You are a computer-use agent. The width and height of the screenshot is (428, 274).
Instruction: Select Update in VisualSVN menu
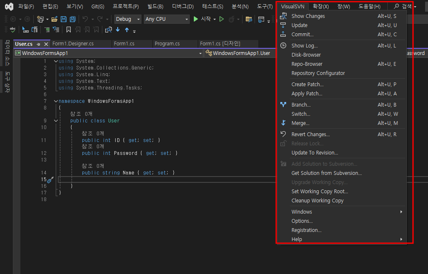[342, 25]
